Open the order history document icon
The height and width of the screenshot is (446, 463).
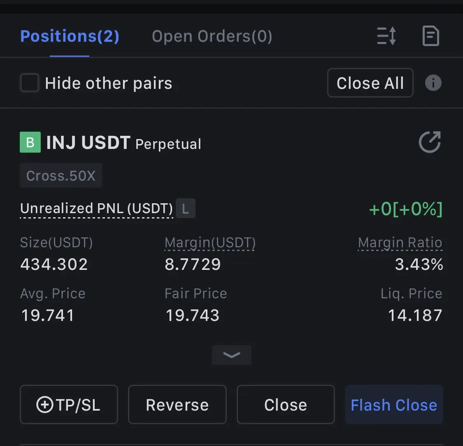(431, 36)
